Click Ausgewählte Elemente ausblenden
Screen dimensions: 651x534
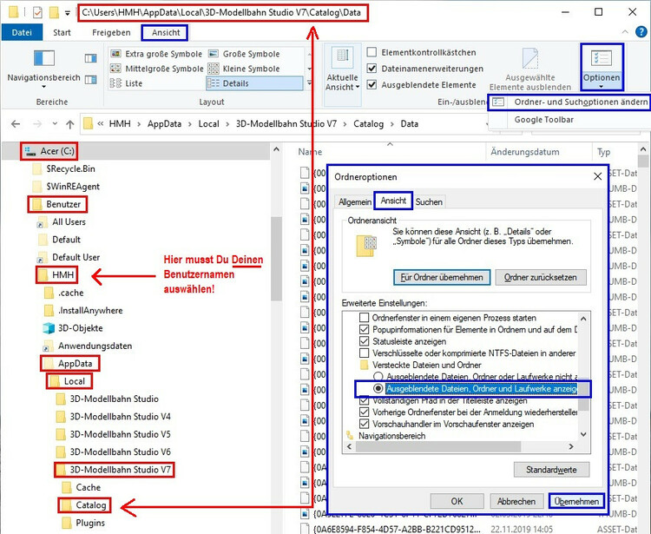point(530,69)
